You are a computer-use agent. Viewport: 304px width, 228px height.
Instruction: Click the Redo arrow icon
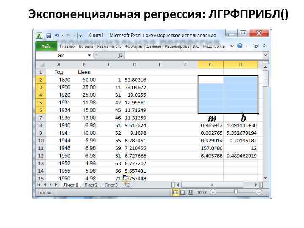point(68,35)
